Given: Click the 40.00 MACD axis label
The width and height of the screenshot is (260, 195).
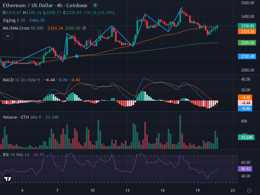Looking at the screenshot, I should 246,79.
